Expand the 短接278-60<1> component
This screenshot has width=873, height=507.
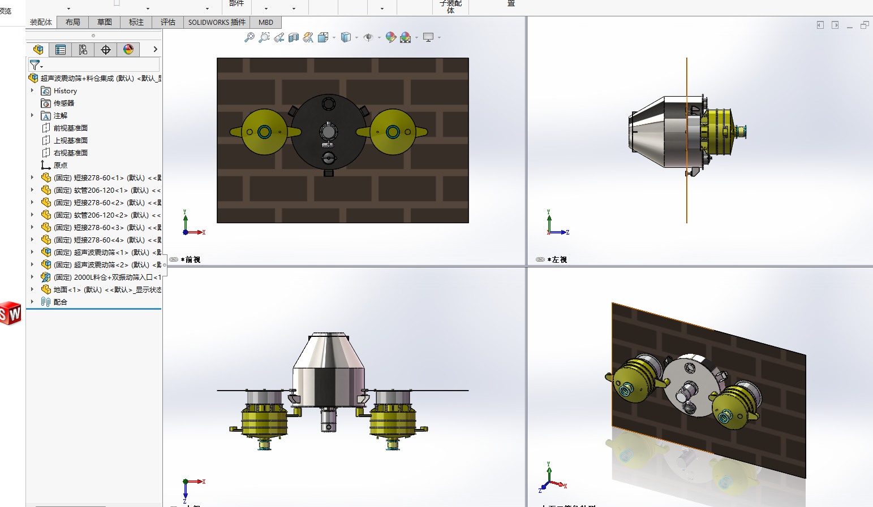(x=32, y=177)
